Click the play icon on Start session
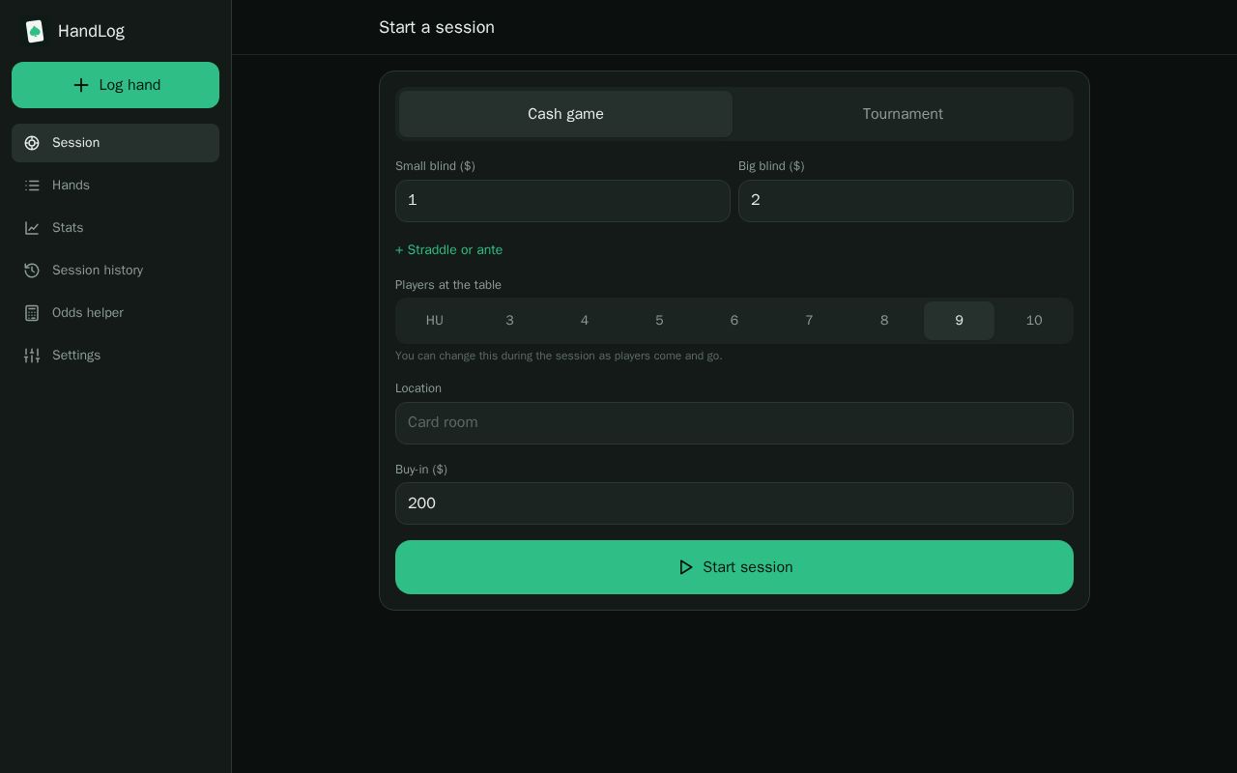This screenshot has height=773, width=1237. [686, 567]
